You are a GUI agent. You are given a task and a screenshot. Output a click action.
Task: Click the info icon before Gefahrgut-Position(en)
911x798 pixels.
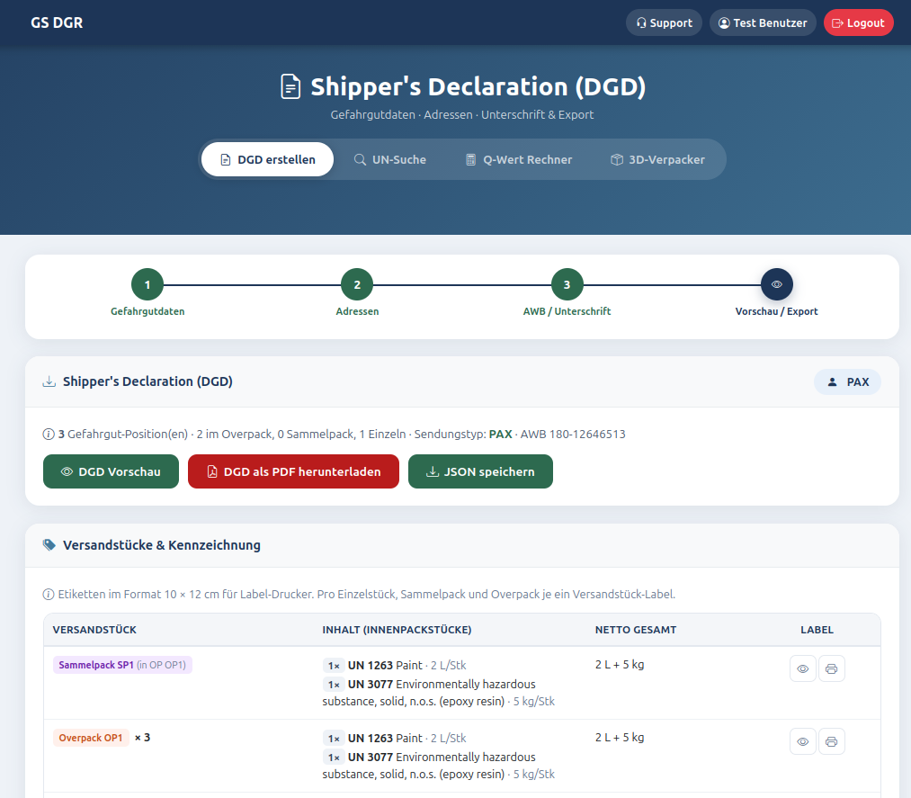click(x=49, y=435)
